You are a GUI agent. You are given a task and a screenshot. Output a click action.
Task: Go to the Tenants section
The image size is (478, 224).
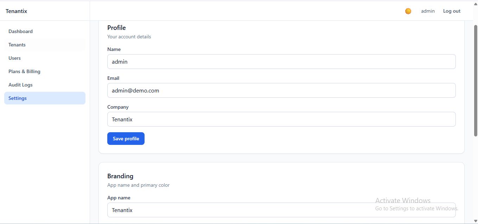click(x=17, y=45)
